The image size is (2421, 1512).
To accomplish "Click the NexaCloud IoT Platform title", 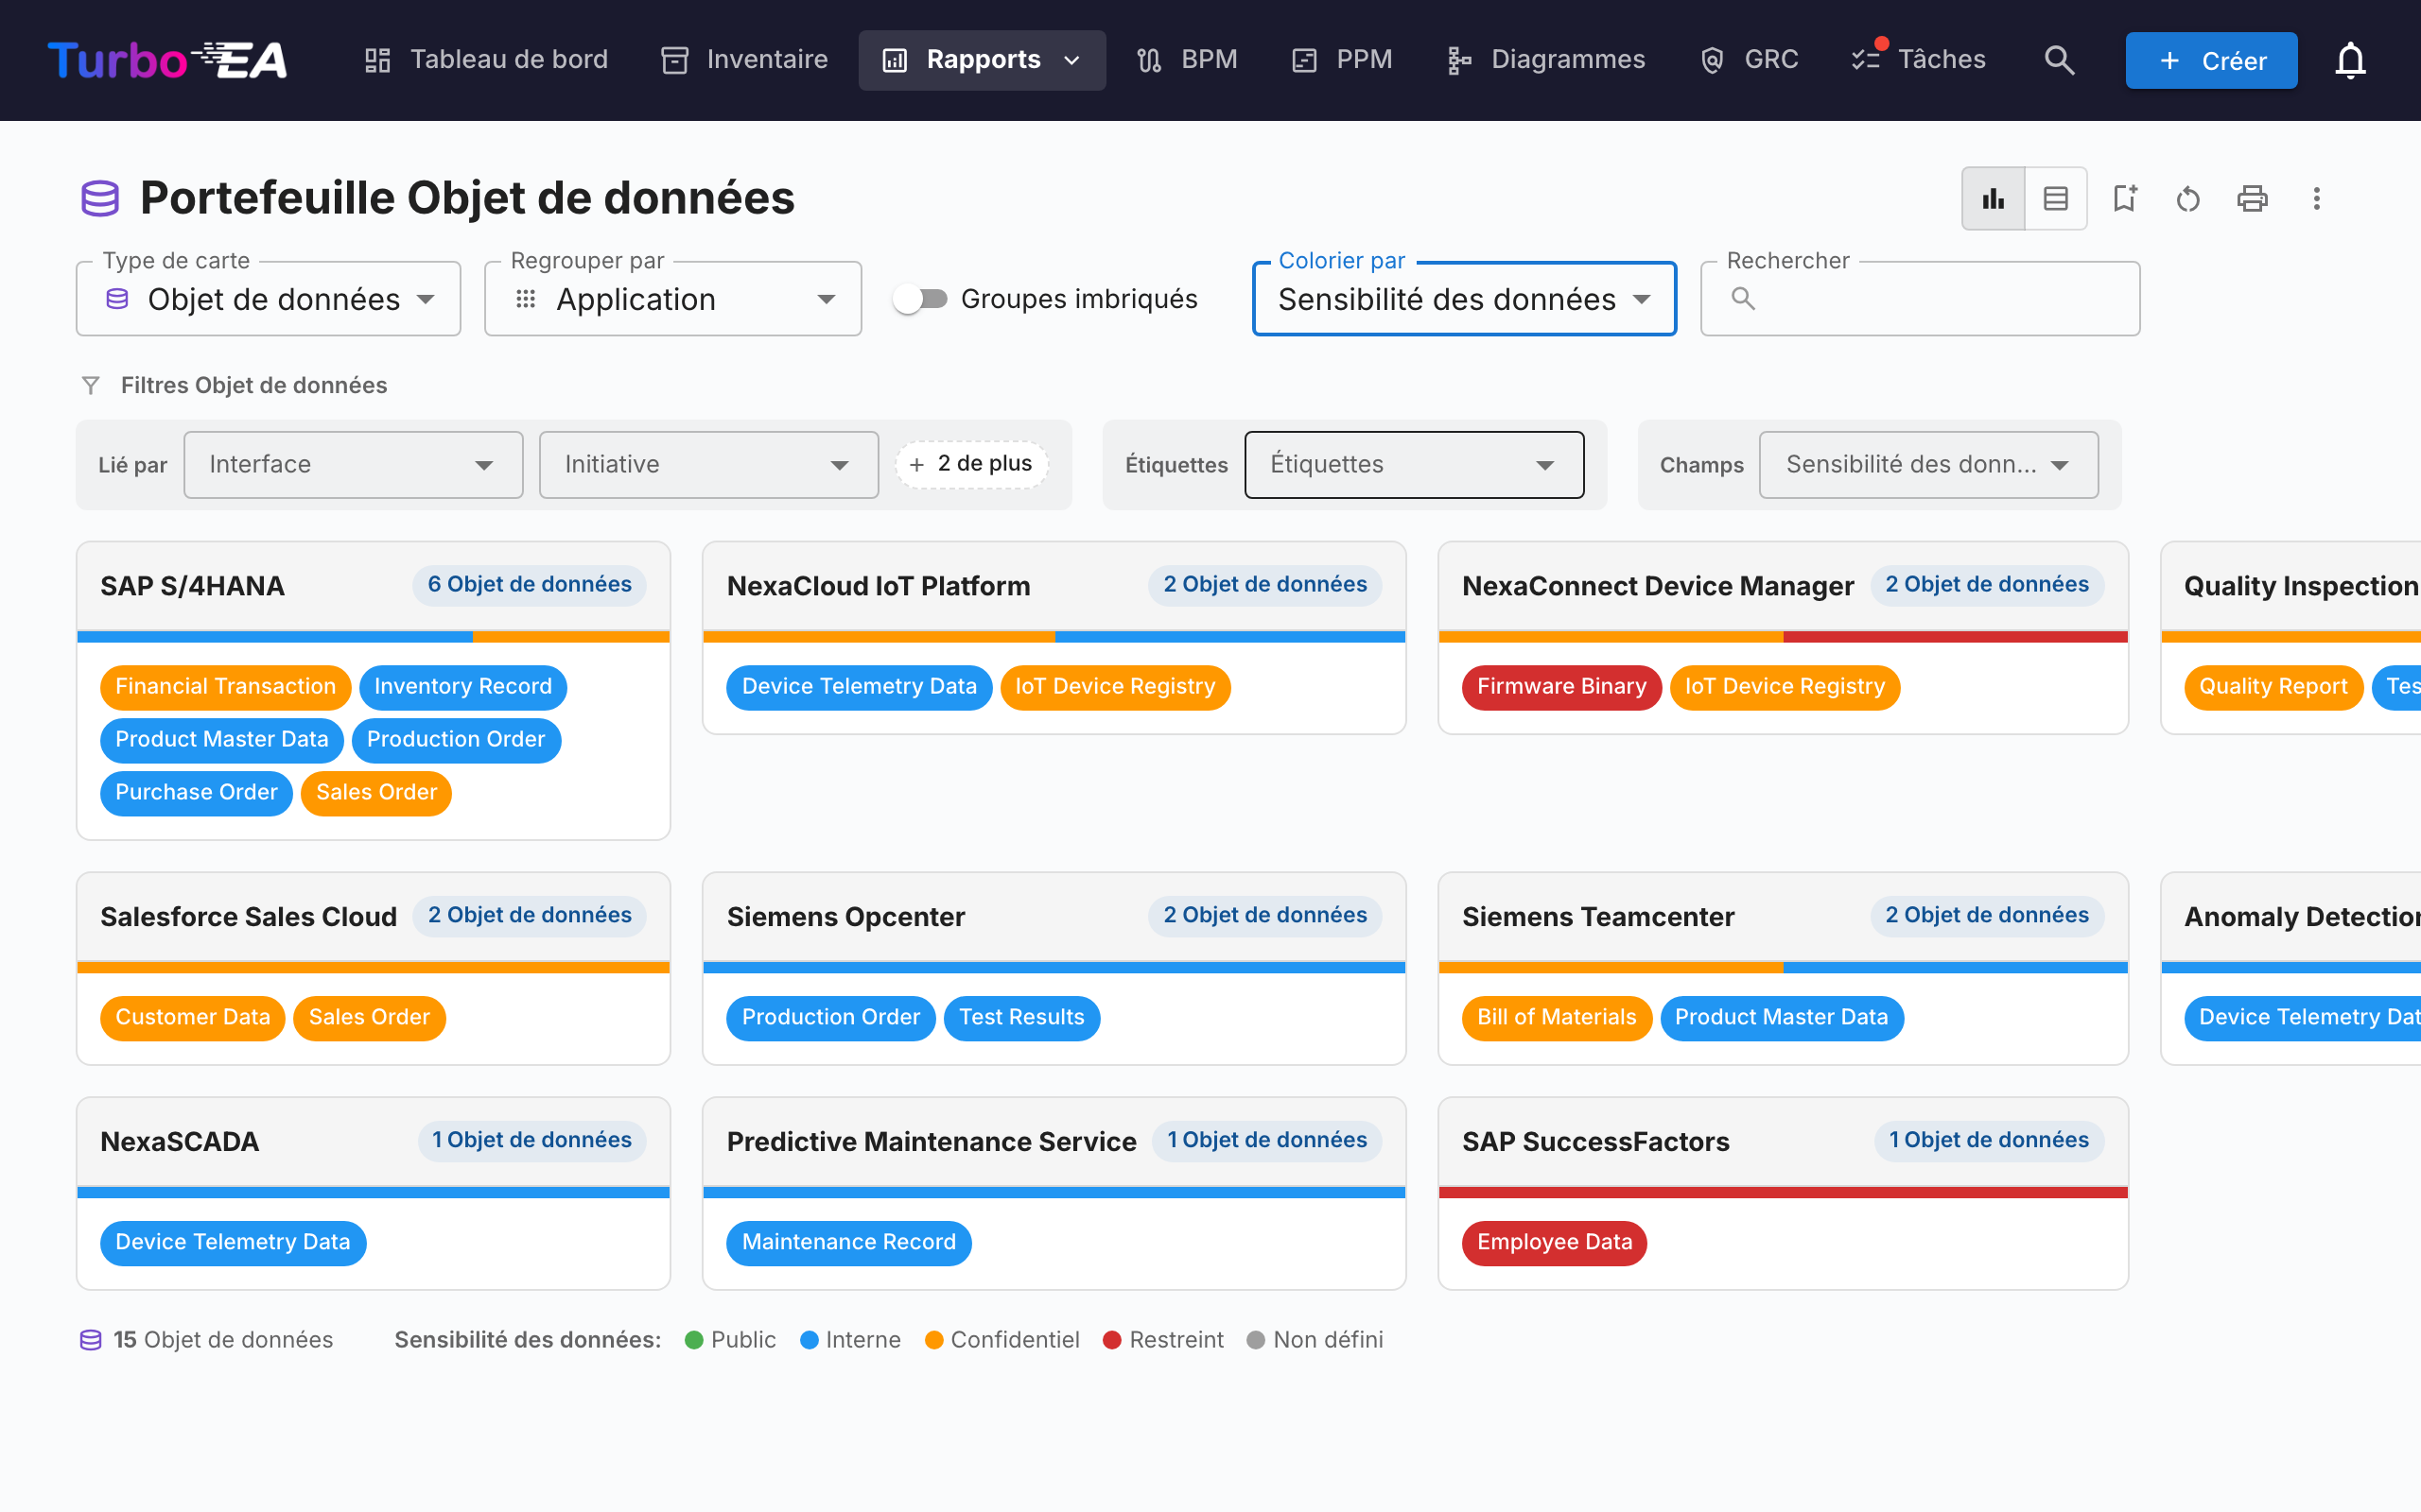I will point(879,586).
